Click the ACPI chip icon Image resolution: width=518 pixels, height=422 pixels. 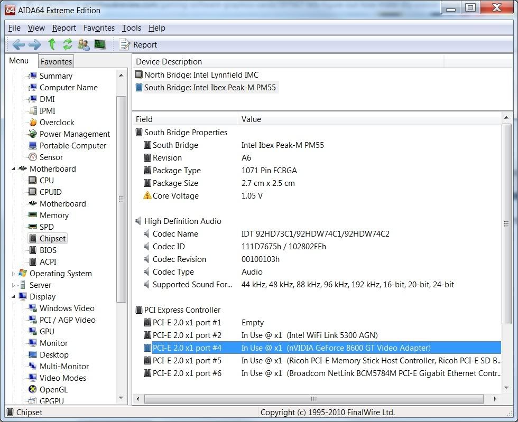[33, 261]
